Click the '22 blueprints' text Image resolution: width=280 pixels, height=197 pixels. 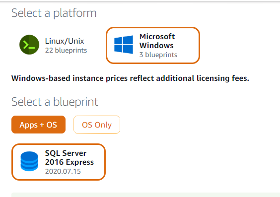pyautogui.click(x=66, y=50)
